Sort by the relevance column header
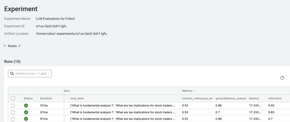290x122 pixels. (275, 98)
